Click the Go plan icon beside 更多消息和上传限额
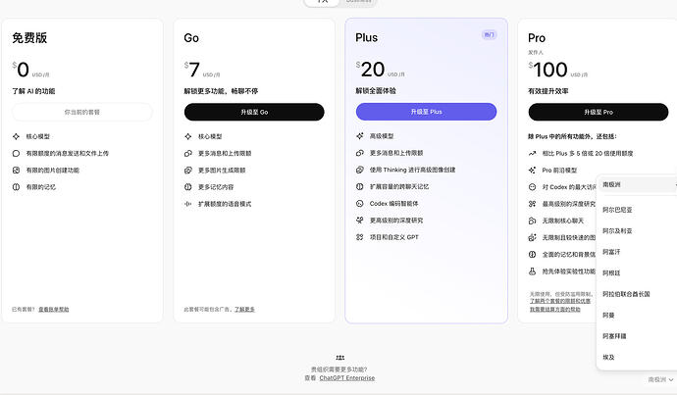677x395 pixels. 187,153
